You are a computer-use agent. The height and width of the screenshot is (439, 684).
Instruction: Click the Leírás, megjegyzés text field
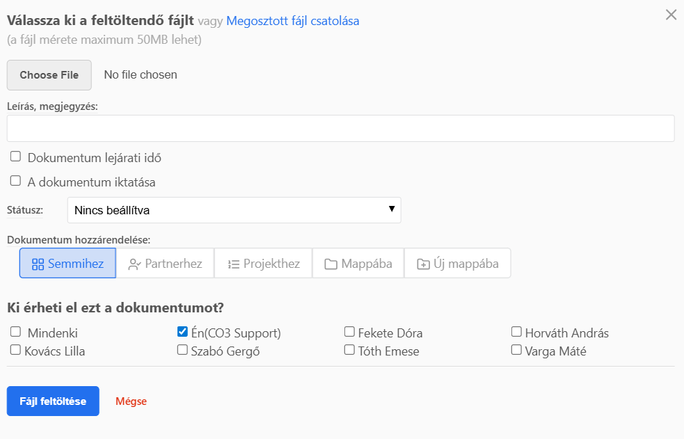[x=340, y=129]
